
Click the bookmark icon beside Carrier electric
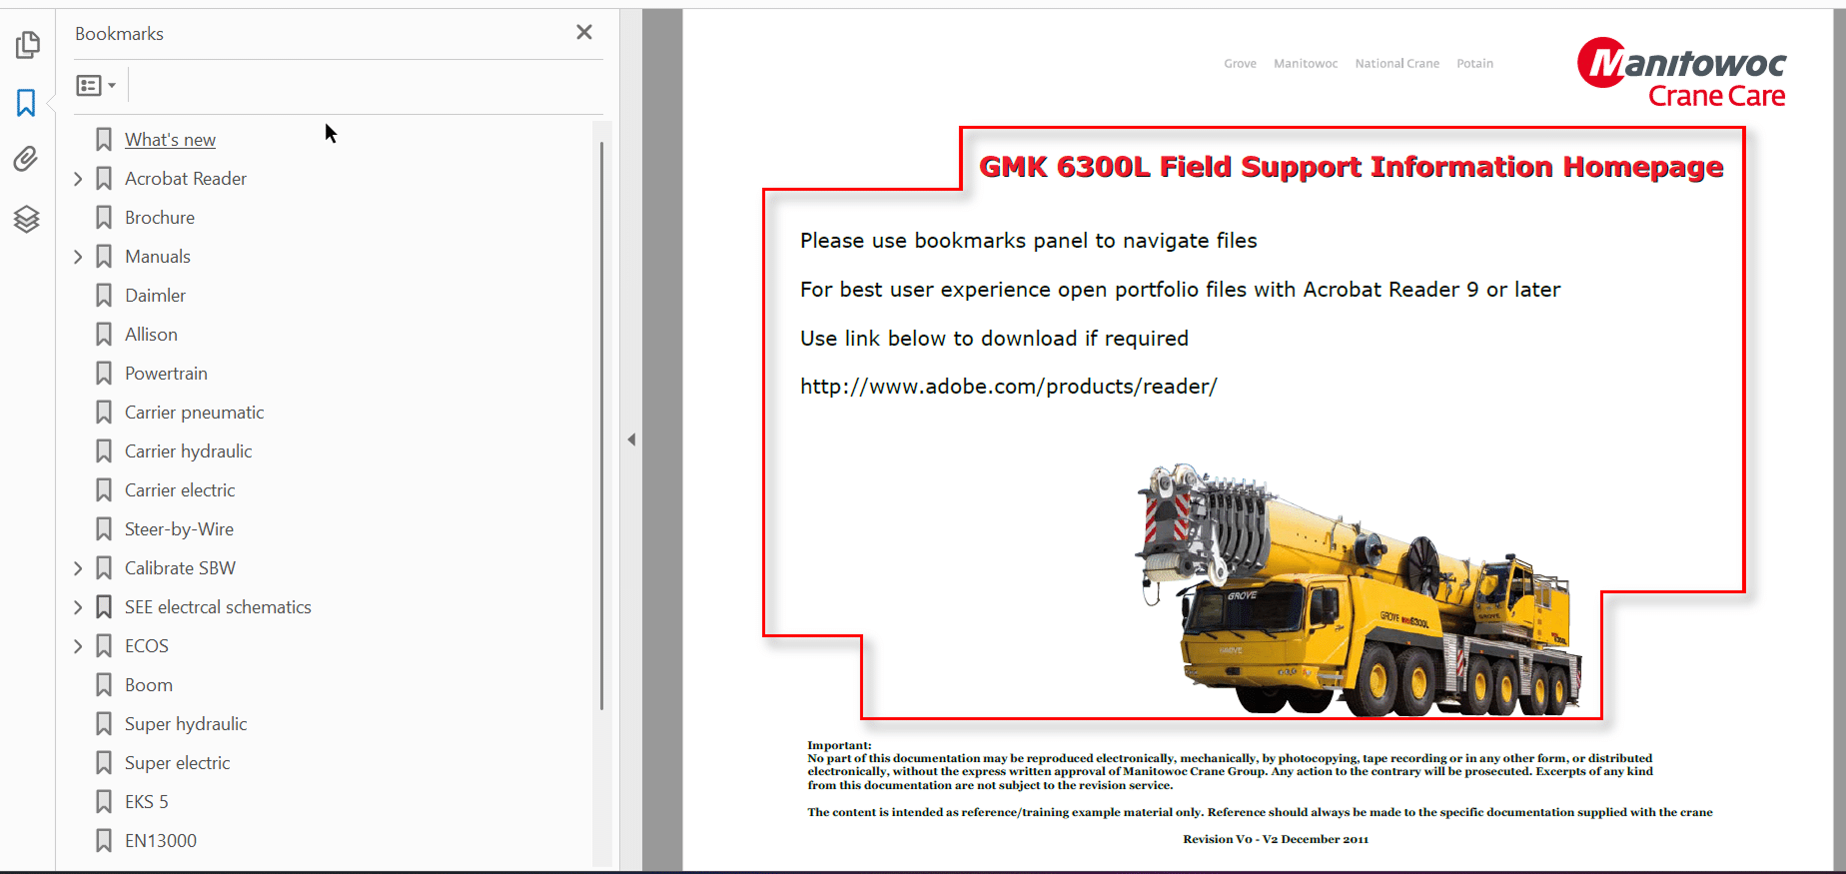click(104, 490)
